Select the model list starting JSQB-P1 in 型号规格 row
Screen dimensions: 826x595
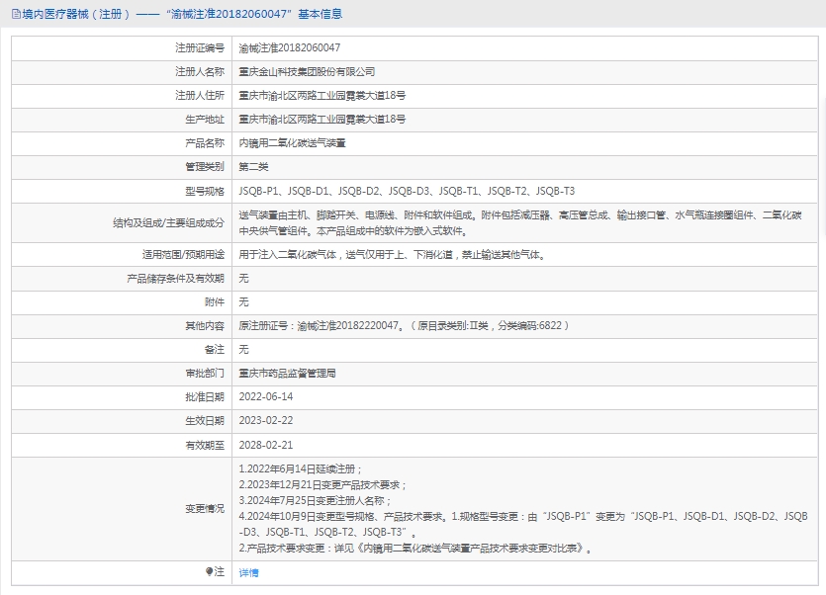[407, 191]
